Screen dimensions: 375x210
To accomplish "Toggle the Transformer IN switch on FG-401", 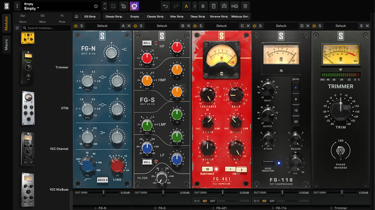I will (207, 169).
